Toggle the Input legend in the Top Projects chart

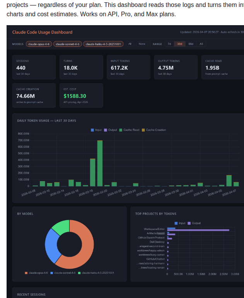[x=180, y=223]
